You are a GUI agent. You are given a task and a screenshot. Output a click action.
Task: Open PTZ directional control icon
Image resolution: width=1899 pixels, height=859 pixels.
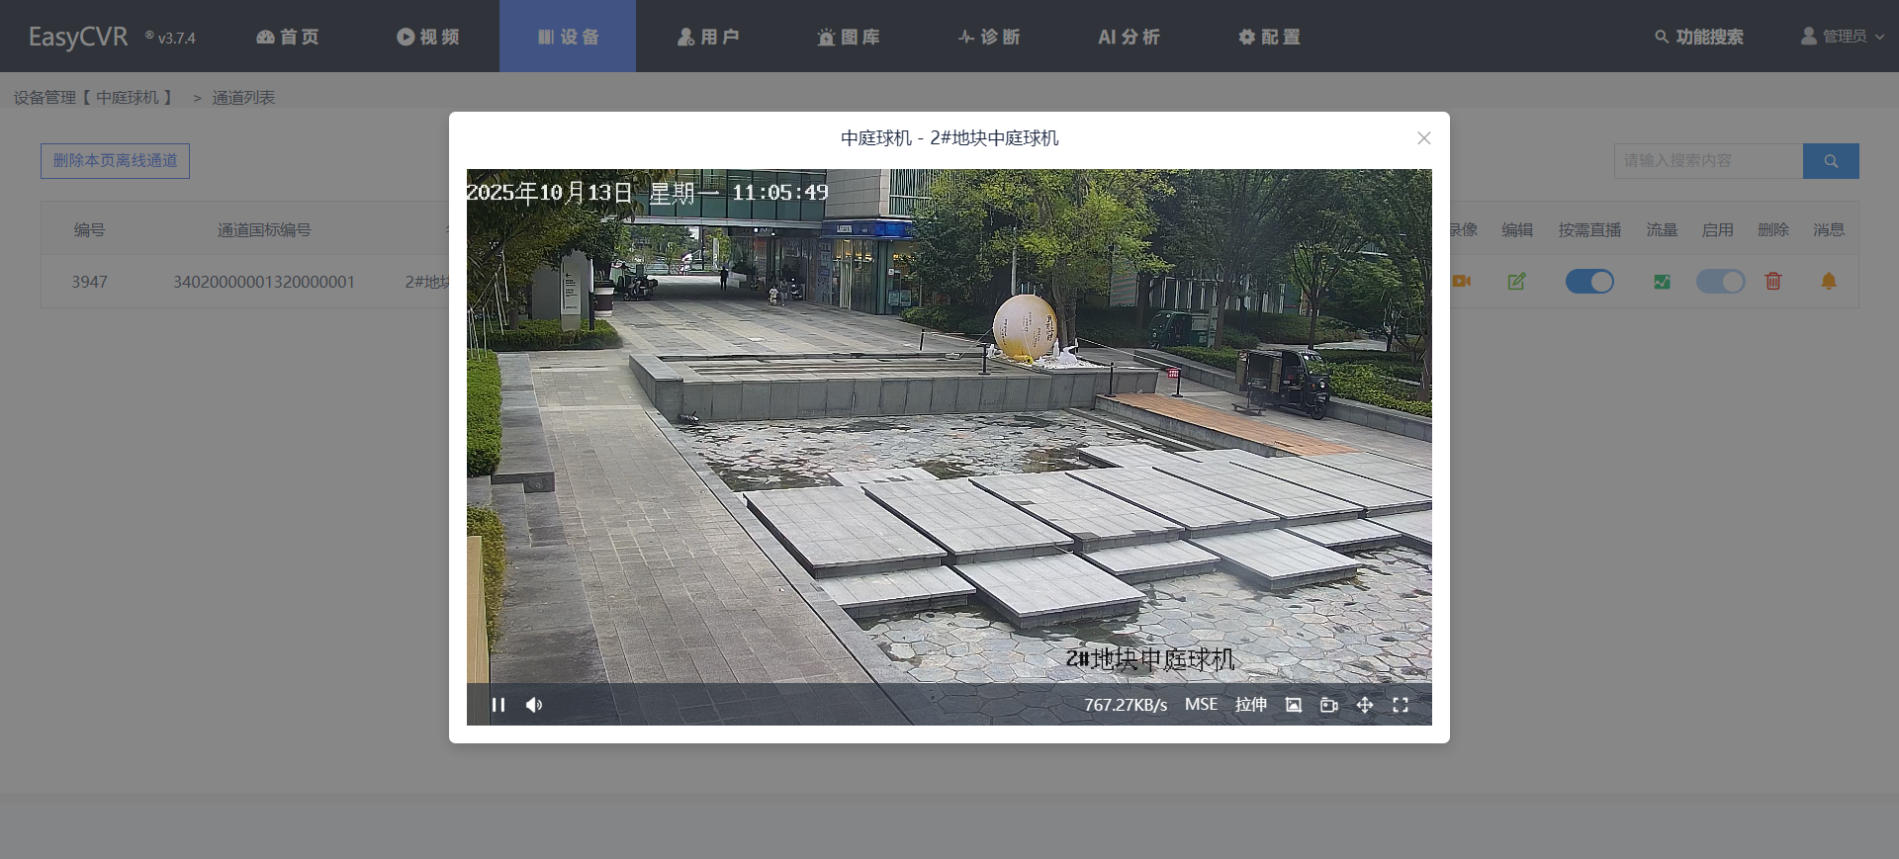[1364, 705]
